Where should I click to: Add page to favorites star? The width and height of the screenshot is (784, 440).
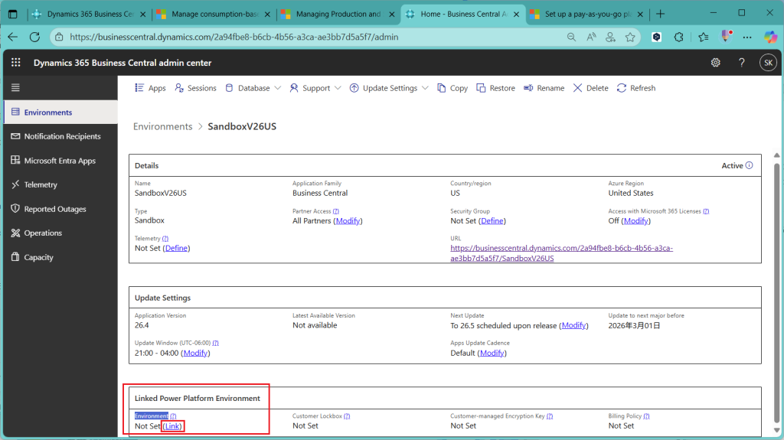630,37
